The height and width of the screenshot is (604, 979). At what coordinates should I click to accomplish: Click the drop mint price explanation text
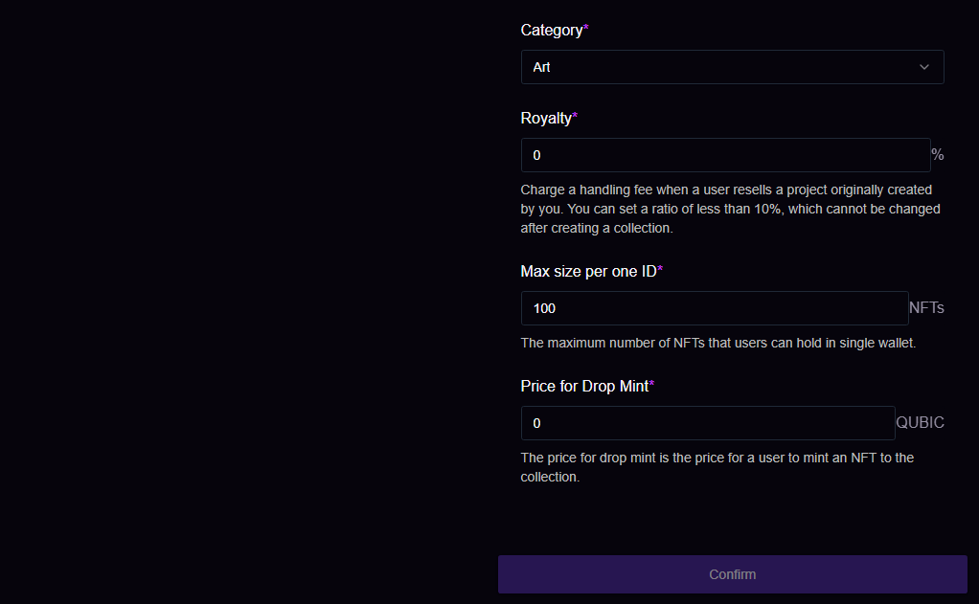[x=717, y=467]
